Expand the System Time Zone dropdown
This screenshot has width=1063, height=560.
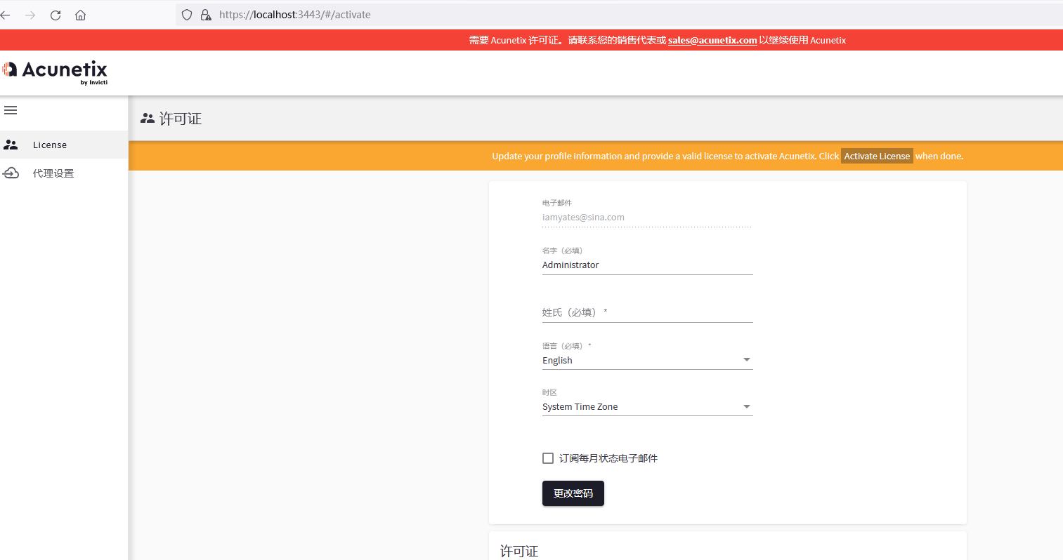point(646,407)
